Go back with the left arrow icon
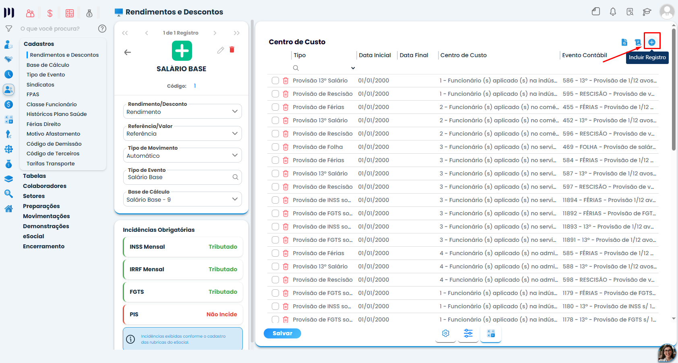678x363 pixels. click(128, 52)
